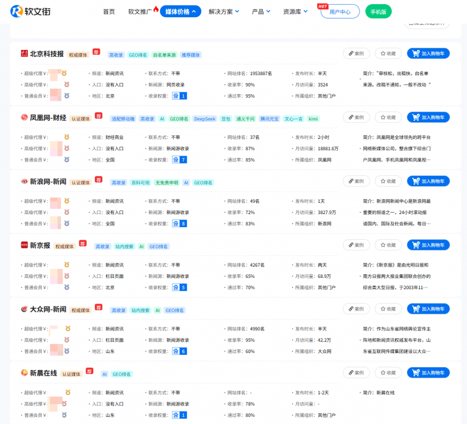The width and height of the screenshot is (467, 424).
Task: Click the 凤凰网 swirl logo icon
Action: click(x=24, y=117)
